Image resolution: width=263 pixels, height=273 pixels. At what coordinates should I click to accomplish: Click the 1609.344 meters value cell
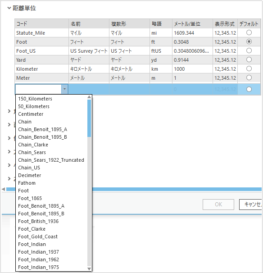(192, 33)
